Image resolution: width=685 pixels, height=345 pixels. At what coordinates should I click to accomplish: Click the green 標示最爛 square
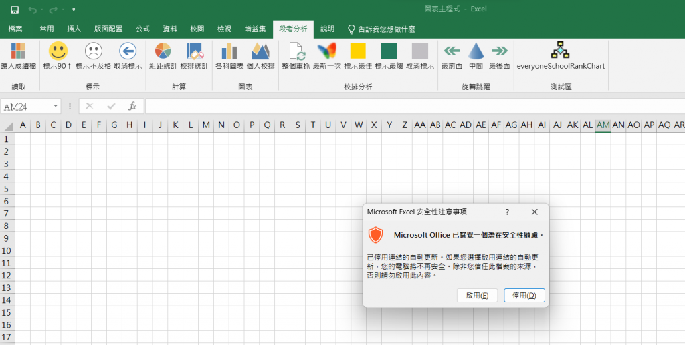click(x=389, y=51)
